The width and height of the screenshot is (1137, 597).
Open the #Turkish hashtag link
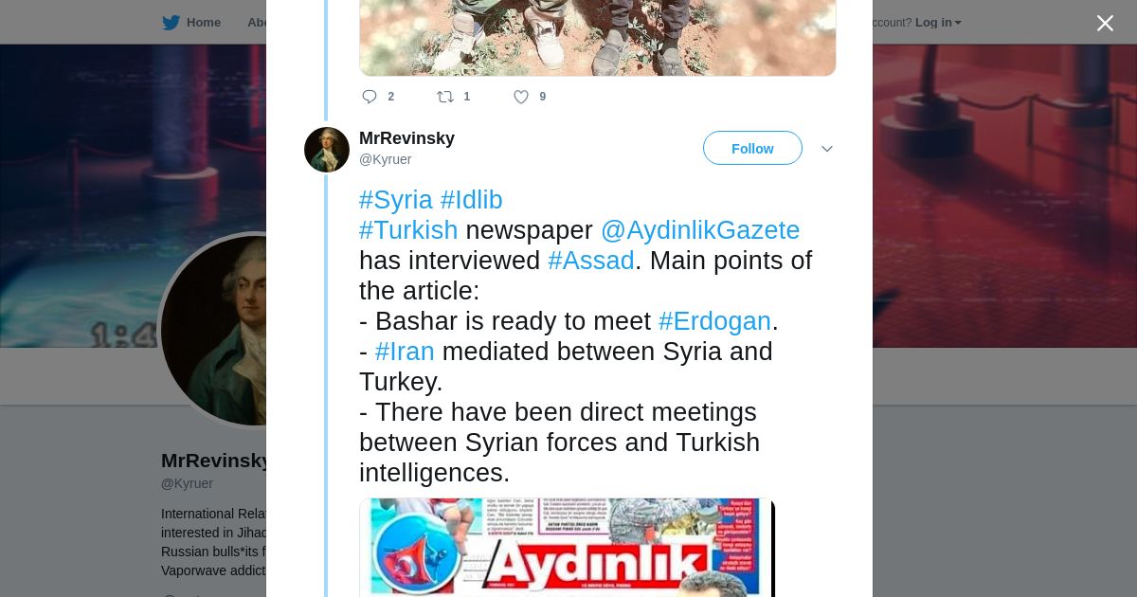click(408, 230)
